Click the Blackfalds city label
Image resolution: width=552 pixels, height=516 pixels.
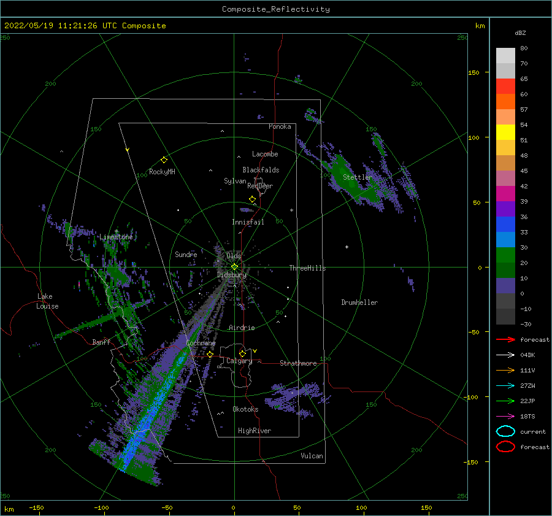pyautogui.click(x=261, y=170)
